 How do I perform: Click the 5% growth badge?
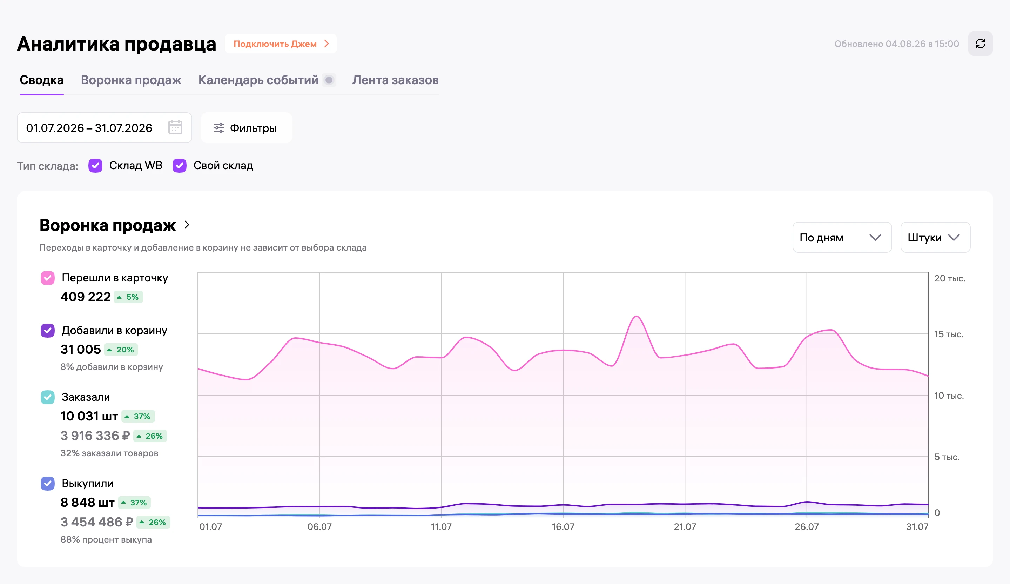(x=128, y=297)
